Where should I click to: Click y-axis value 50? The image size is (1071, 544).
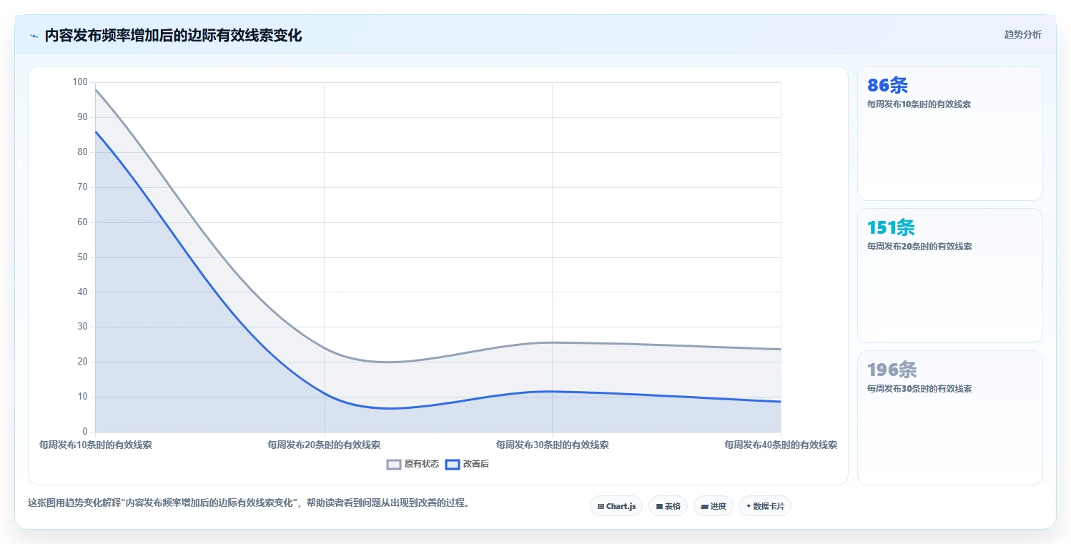tap(82, 257)
